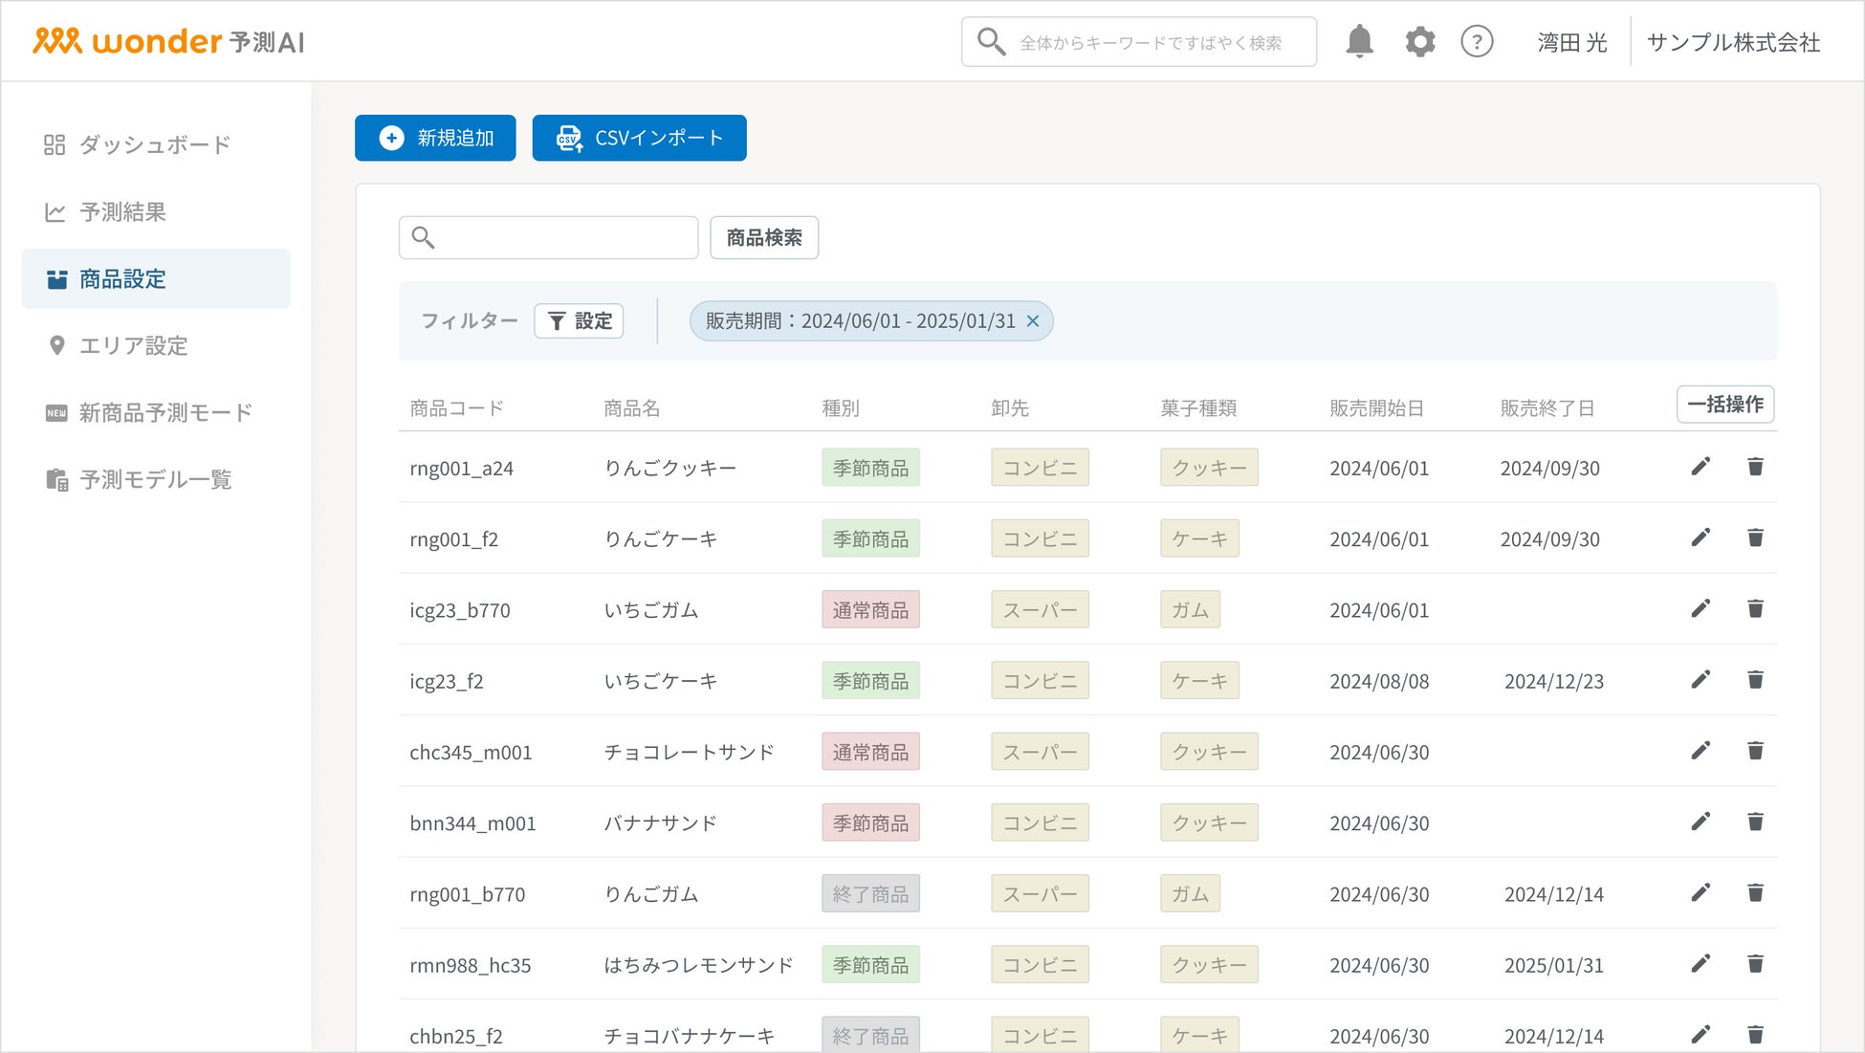Edit the はちみつレモンサンド row
The width and height of the screenshot is (1865, 1053).
[x=1700, y=963]
